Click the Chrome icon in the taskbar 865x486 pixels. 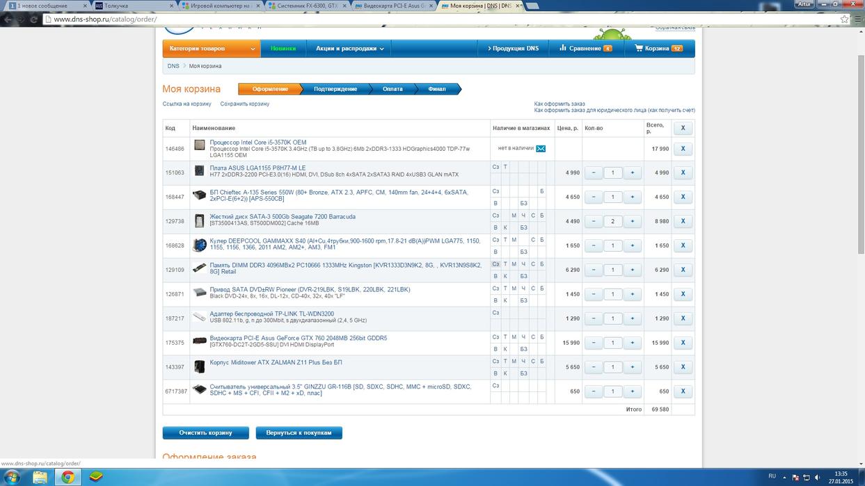(x=68, y=477)
